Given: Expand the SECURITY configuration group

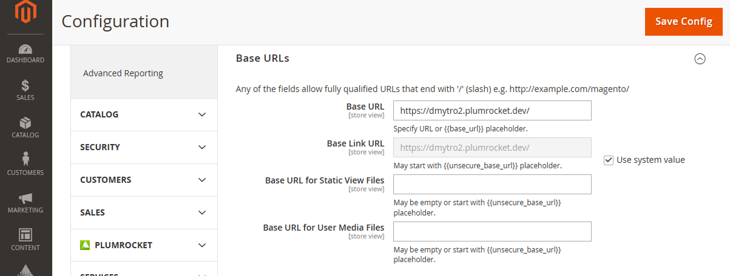Looking at the screenshot, I should tap(144, 147).
